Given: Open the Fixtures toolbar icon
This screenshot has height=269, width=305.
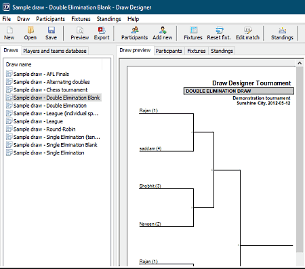Looking at the screenshot, I should [x=193, y=33].
